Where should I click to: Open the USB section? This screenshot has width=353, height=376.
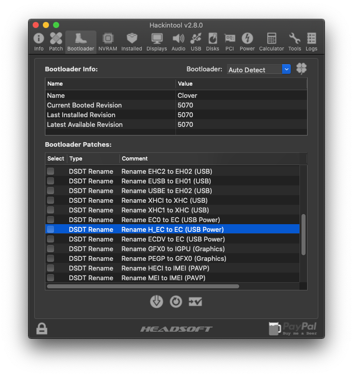pyautogui.click(x=196, y=42)
